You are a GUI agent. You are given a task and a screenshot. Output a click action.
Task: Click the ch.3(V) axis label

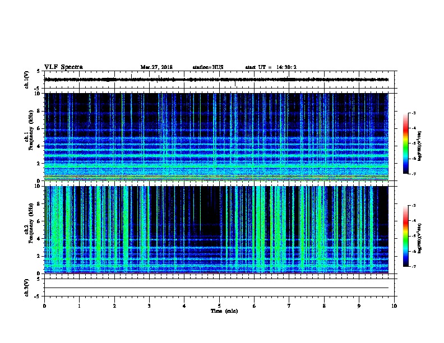[x=27, y=288]
